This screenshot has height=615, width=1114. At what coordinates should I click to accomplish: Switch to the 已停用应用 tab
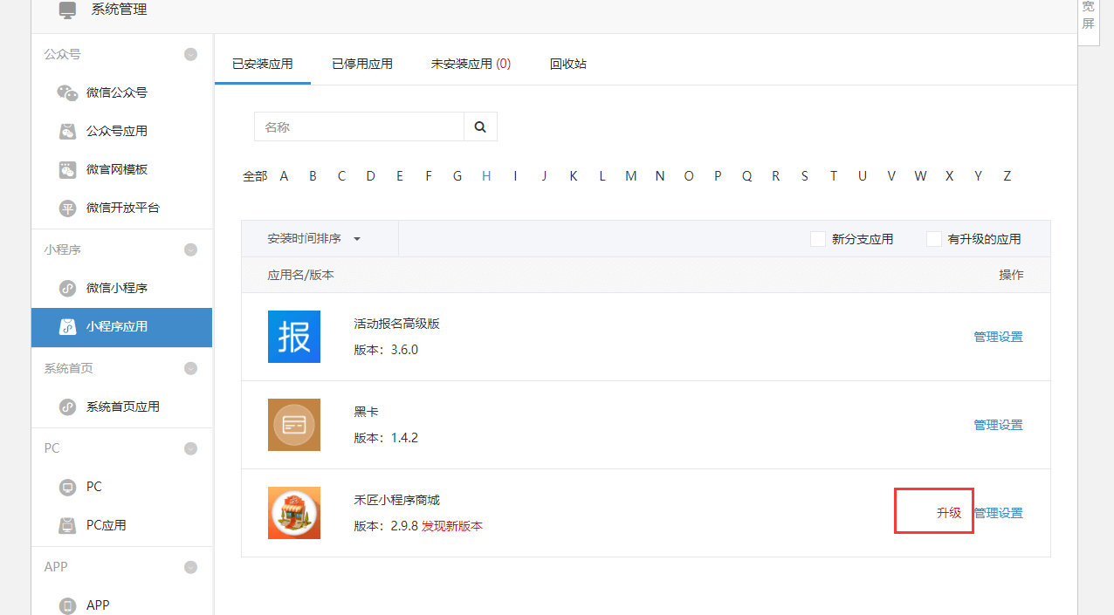tap(361, 63)
